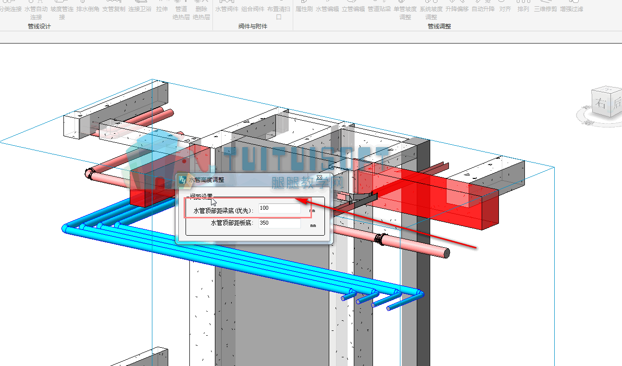The width and height of the screenshot is (622, 366).
Task: Select the 排列 arrange tool
Action: tap(523, 7)
